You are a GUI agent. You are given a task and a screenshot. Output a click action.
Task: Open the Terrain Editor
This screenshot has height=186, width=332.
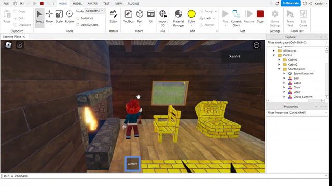[114, 17]
